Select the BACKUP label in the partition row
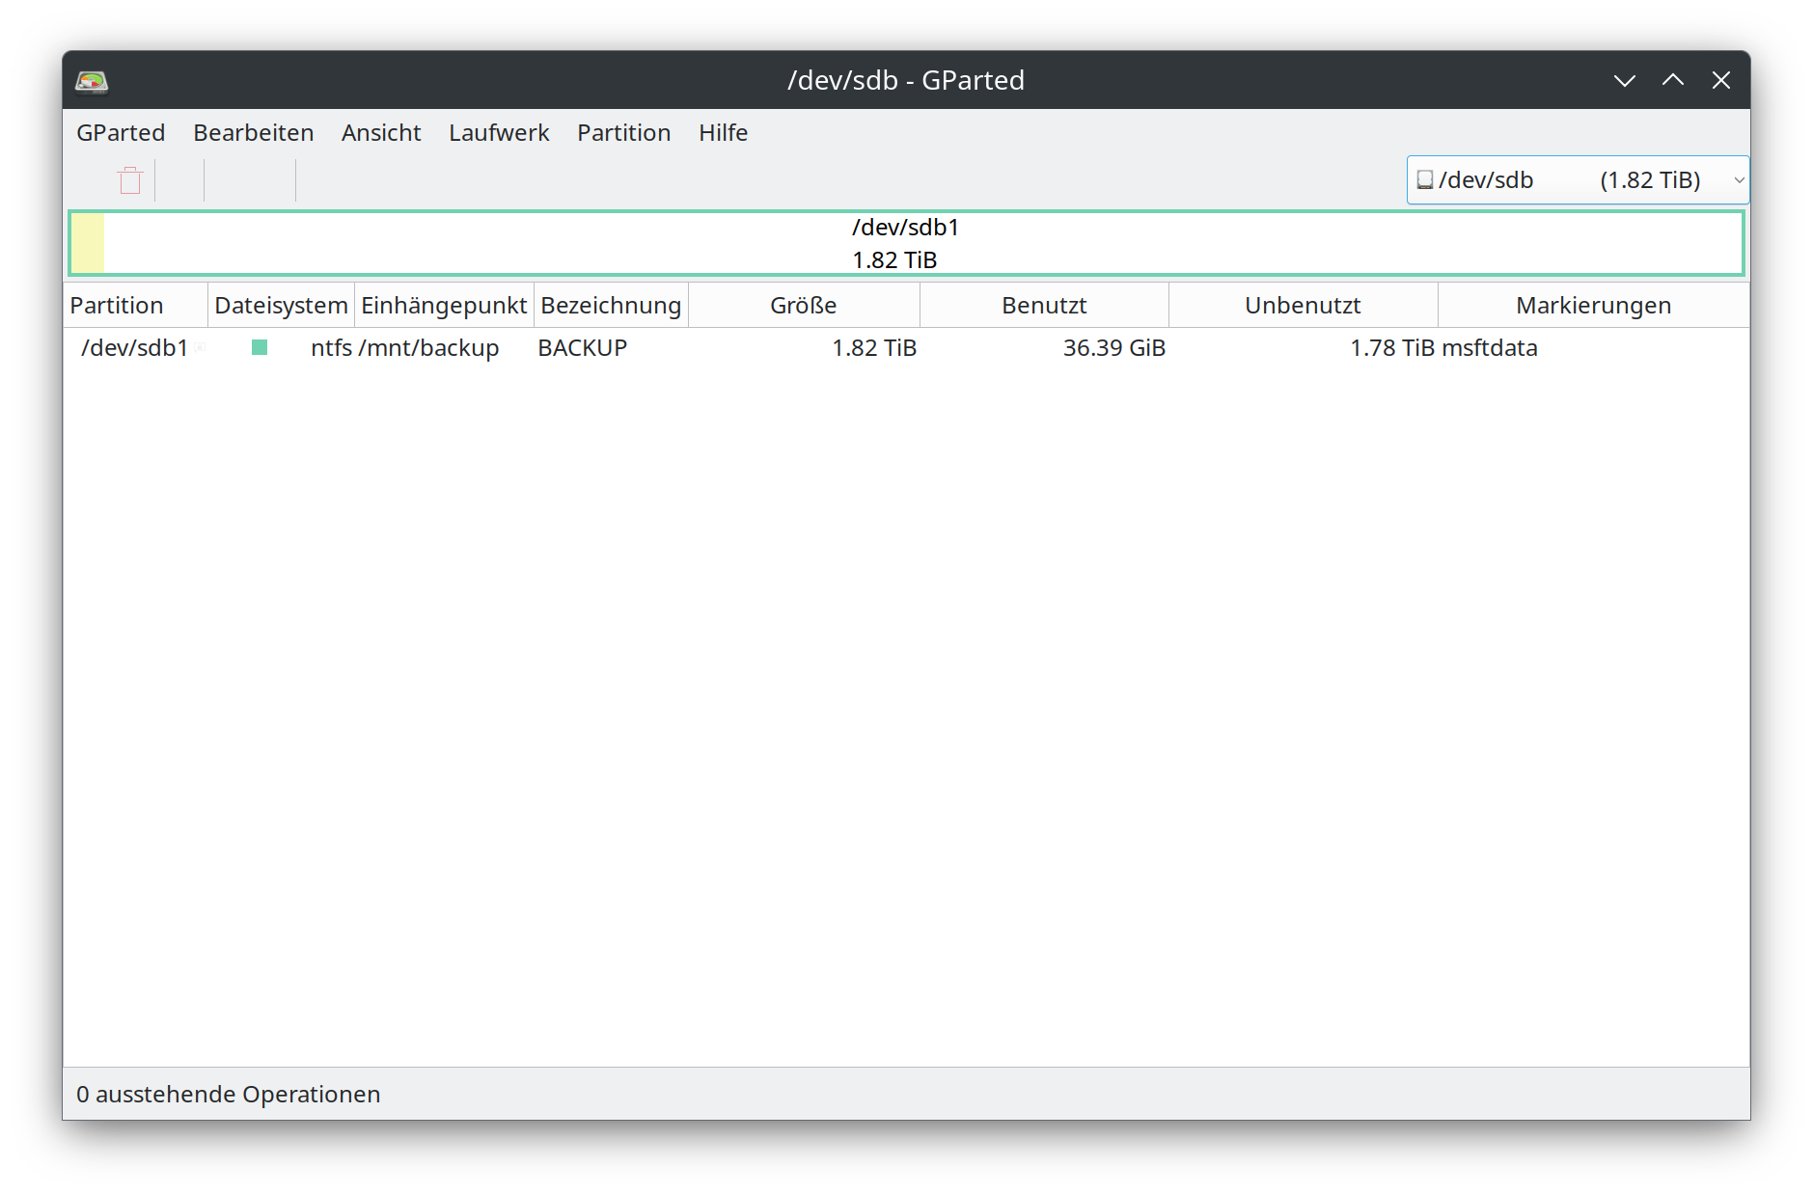Image resolution: width=1813 pixels, height=1194 pixels. point(582,348)
